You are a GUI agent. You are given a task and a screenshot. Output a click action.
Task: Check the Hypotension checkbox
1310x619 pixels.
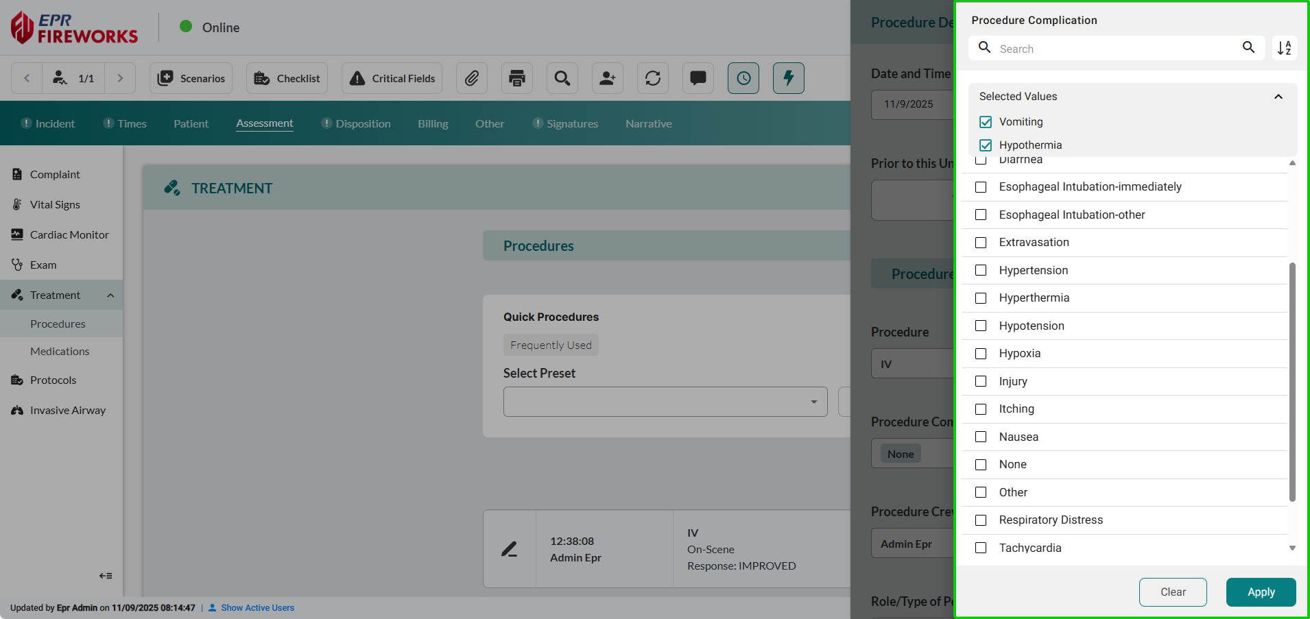point(981,326)
